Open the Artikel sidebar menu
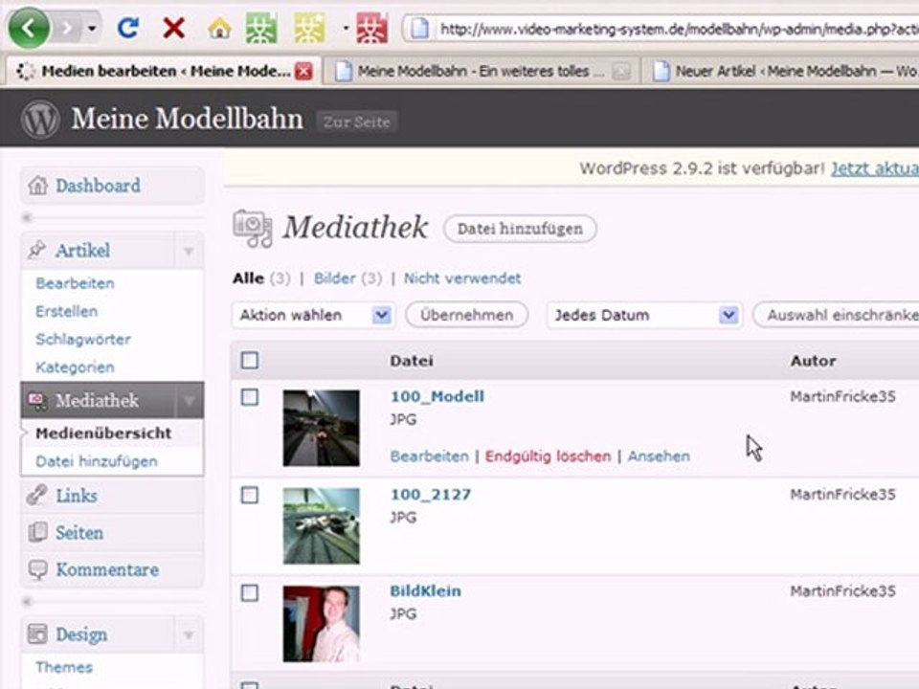This screenshot has width=919, height=689. click(82, 251)
